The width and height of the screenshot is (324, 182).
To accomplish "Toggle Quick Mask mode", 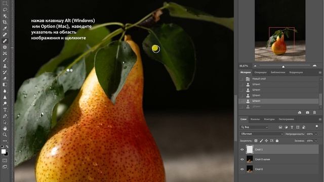I will [5, 161].
